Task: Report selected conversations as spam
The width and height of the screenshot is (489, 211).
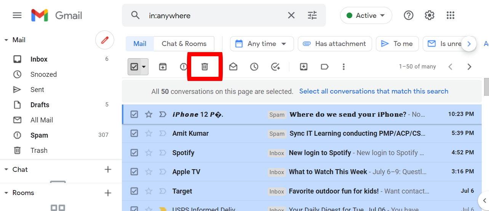Action: coord(184,67)
